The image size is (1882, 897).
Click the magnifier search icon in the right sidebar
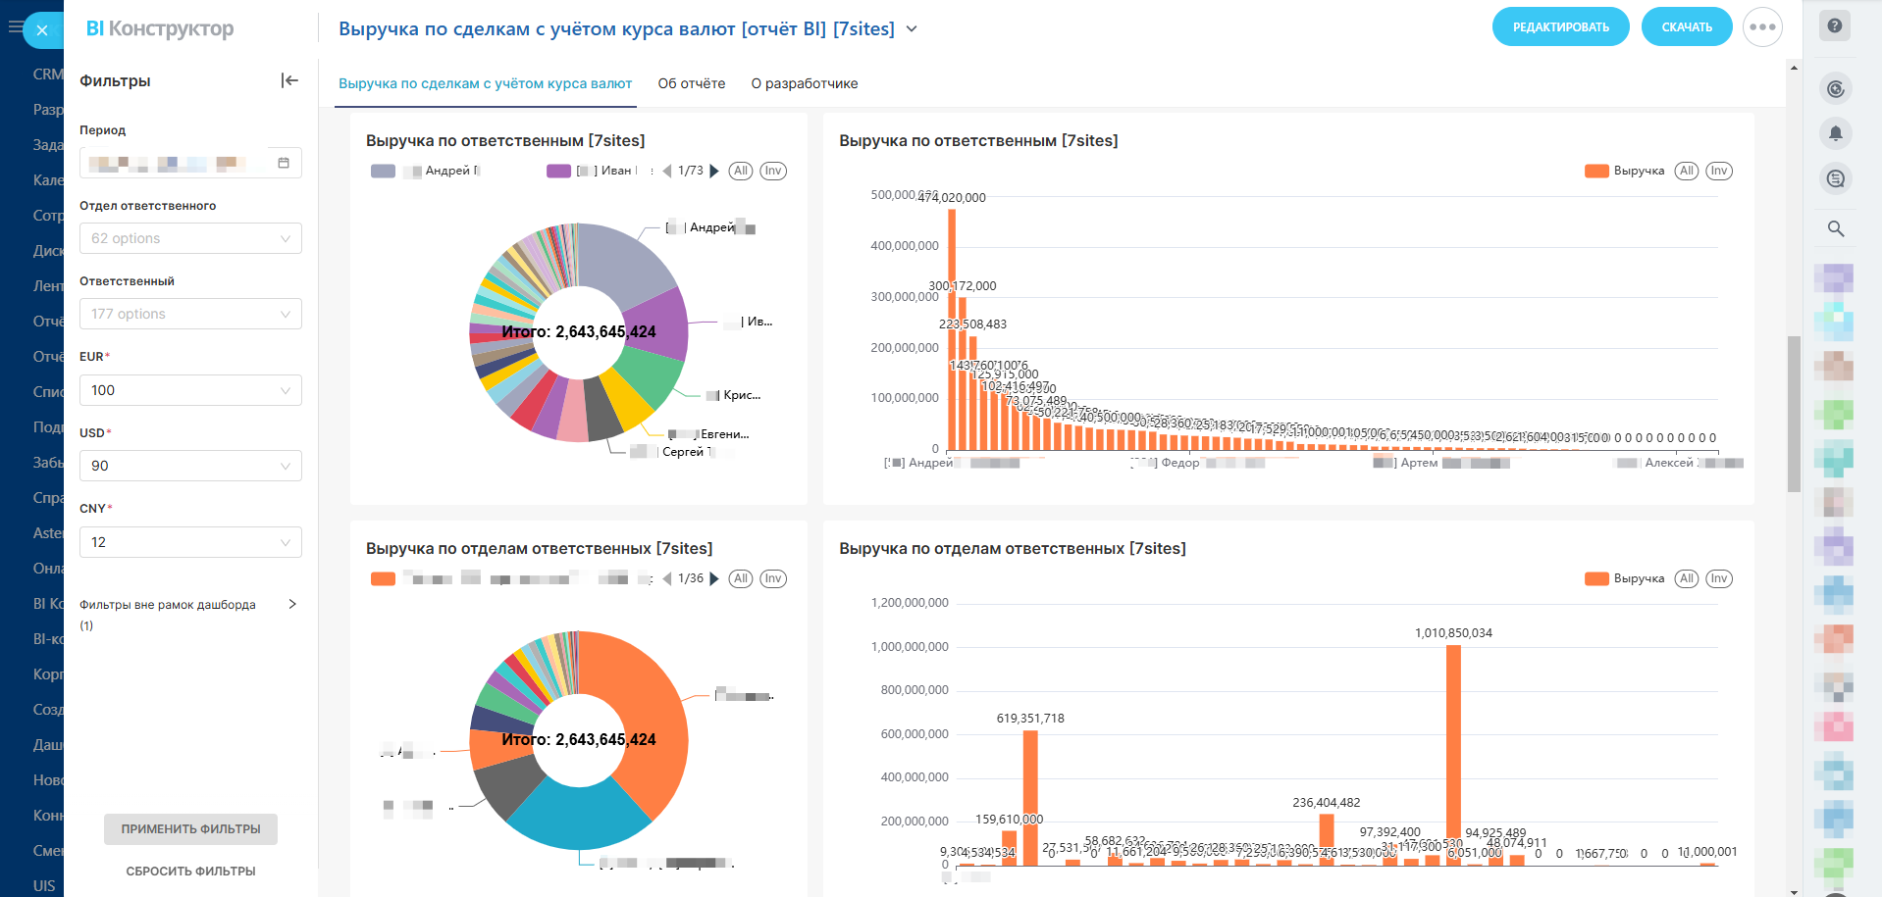click(1835, 228)
